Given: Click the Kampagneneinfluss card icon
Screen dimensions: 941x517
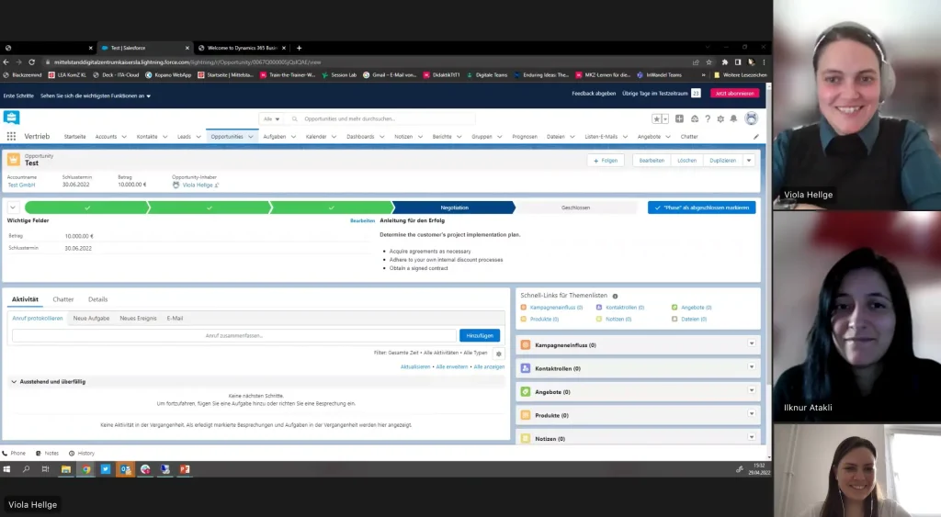Looking at the screenshot, I should coord(525,345).
